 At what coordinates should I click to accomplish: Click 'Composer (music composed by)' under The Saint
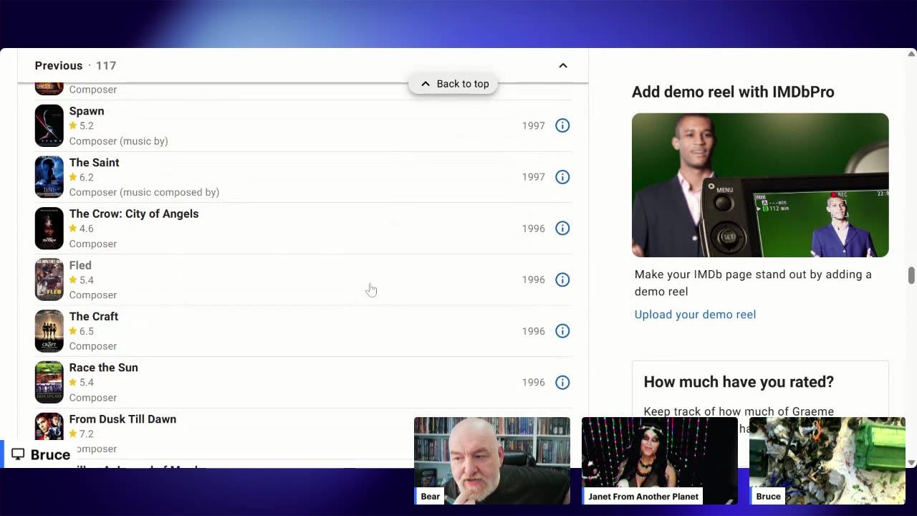[x=144, y=192]
